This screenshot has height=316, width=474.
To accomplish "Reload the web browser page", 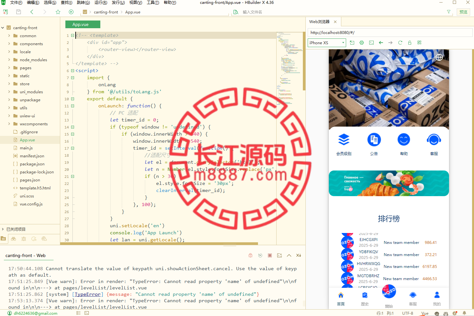I will [x=400, y=43].
